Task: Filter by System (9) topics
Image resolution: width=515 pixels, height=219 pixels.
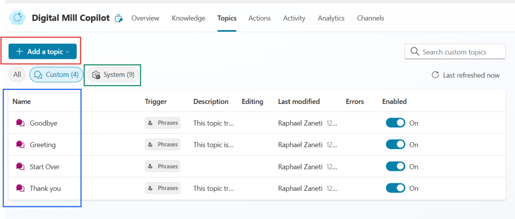Action: point(113,75)
